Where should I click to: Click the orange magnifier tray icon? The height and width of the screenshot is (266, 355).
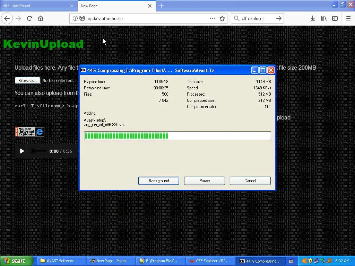click(x=329, y=261)
